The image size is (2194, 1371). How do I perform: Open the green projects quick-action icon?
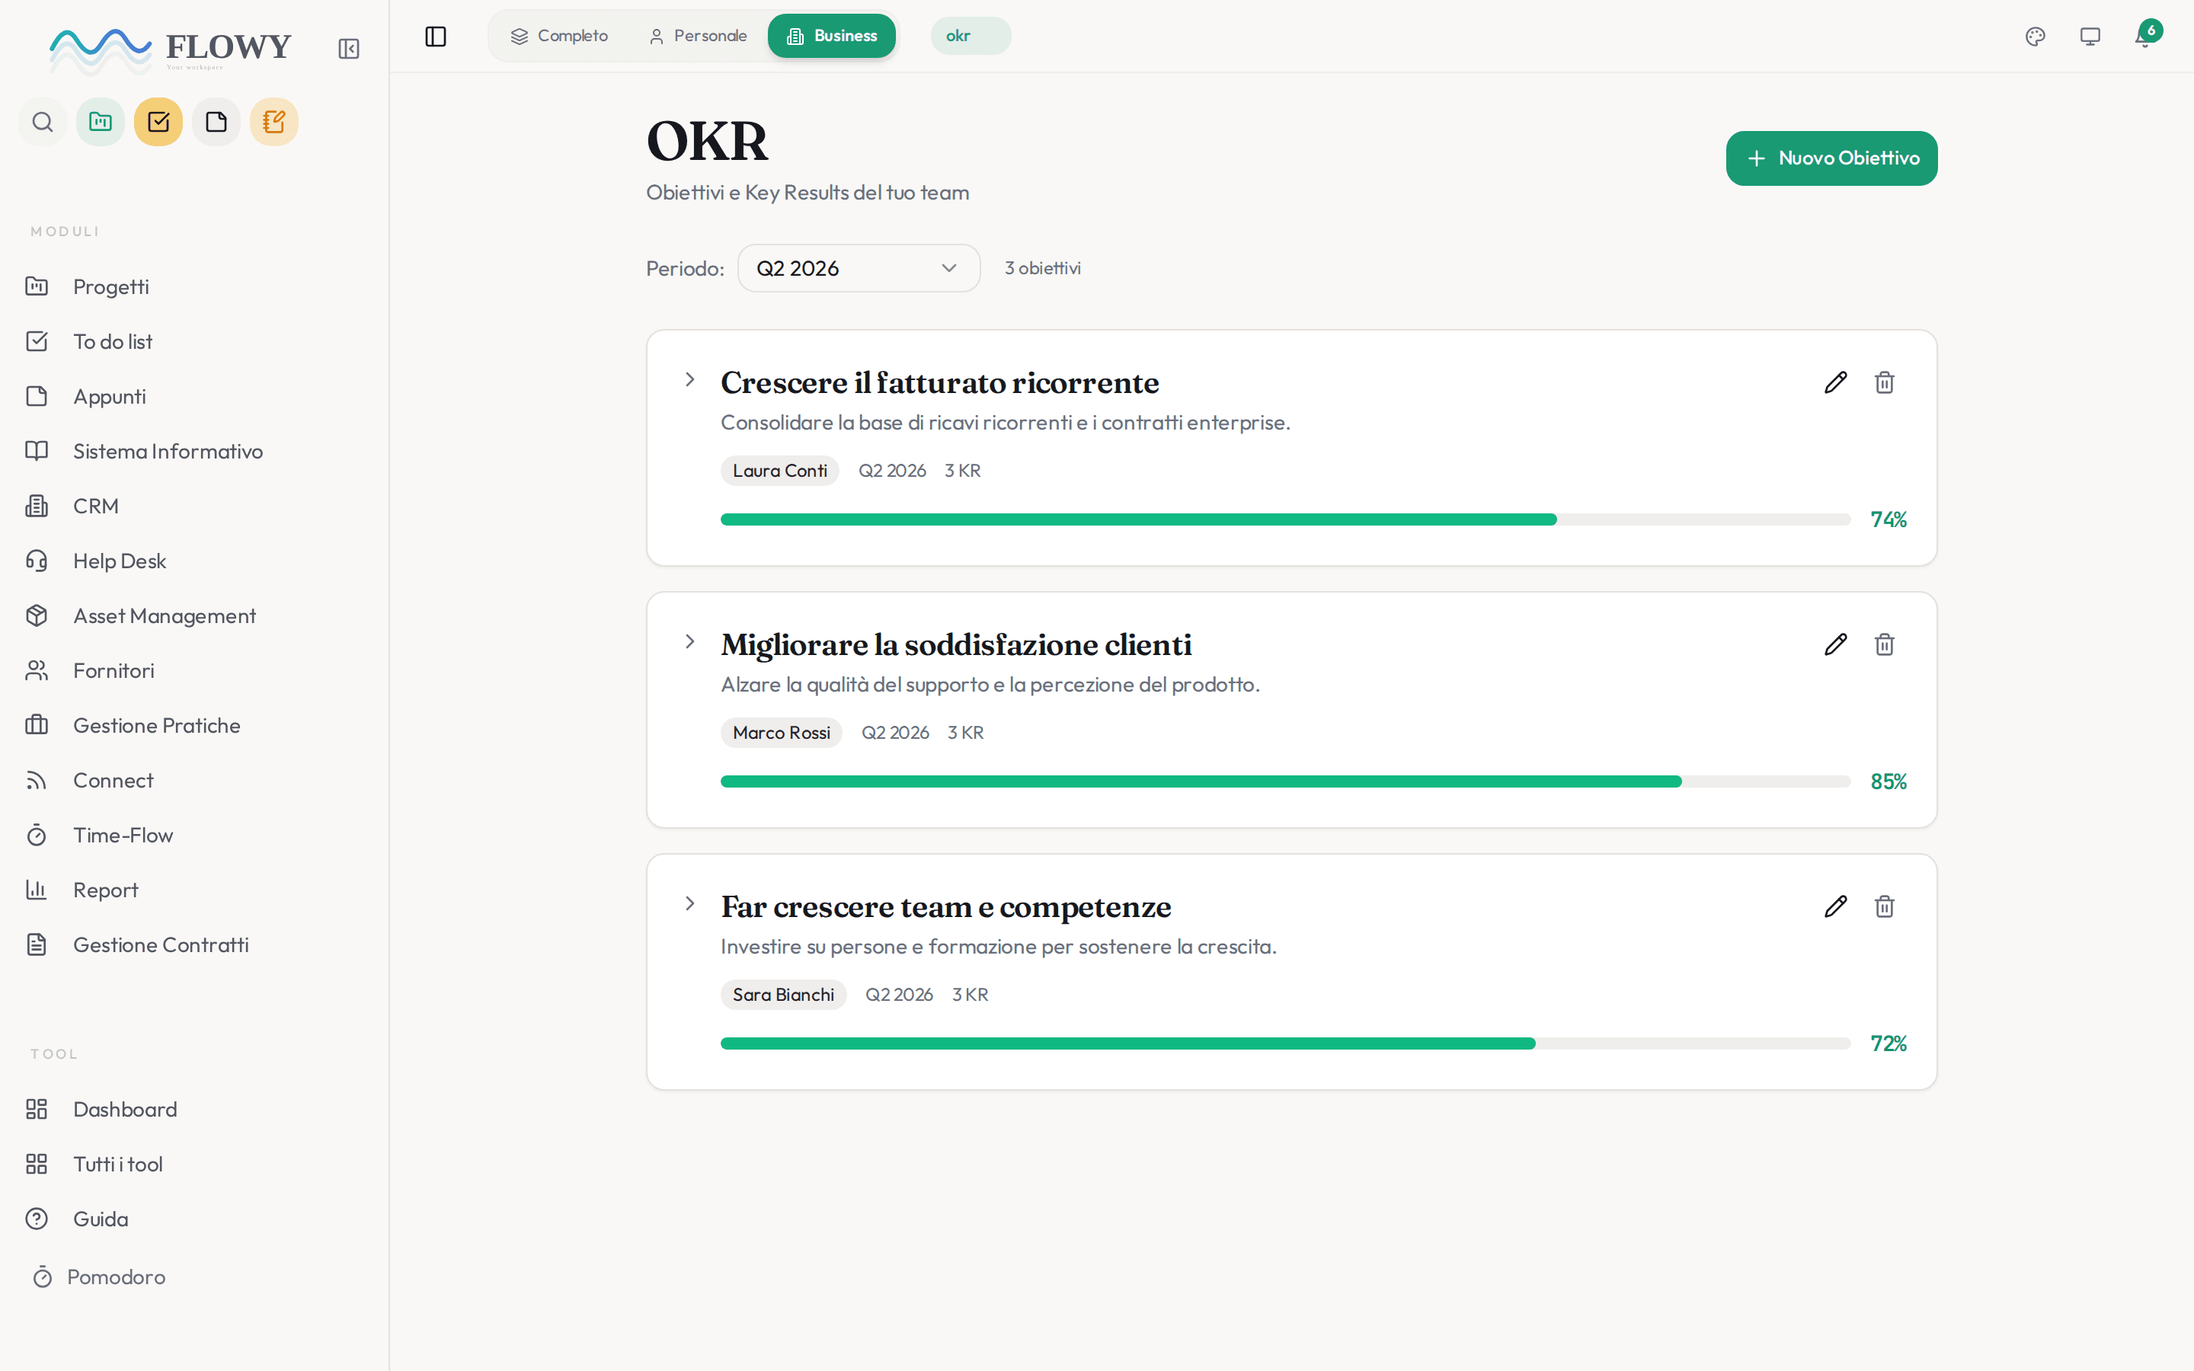101,122
